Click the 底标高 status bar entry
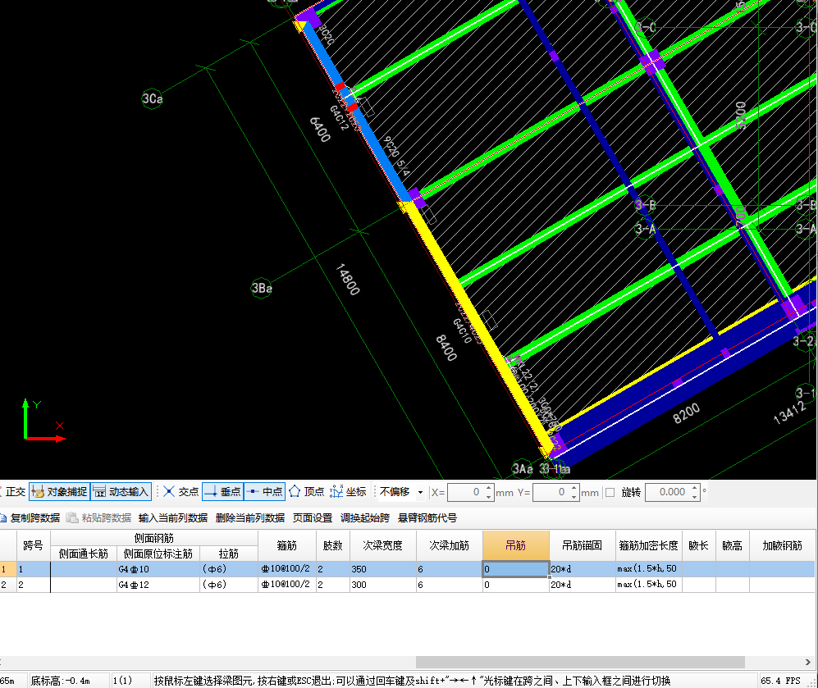The width and height of the screenshot is (818, 688). (61, 680)
